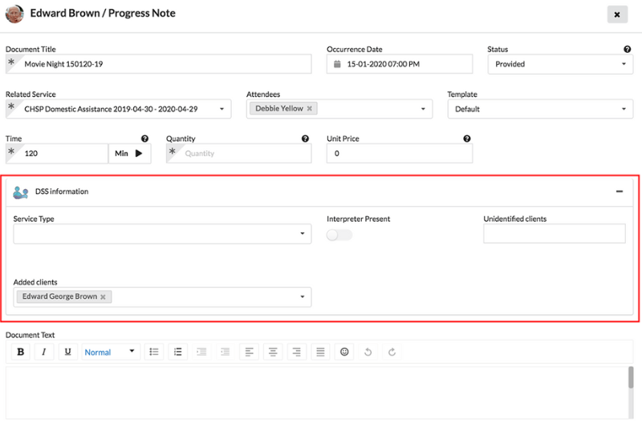Collapse the DSS information panel
Screen dimensions: 642x427
(x=619, y=191)
